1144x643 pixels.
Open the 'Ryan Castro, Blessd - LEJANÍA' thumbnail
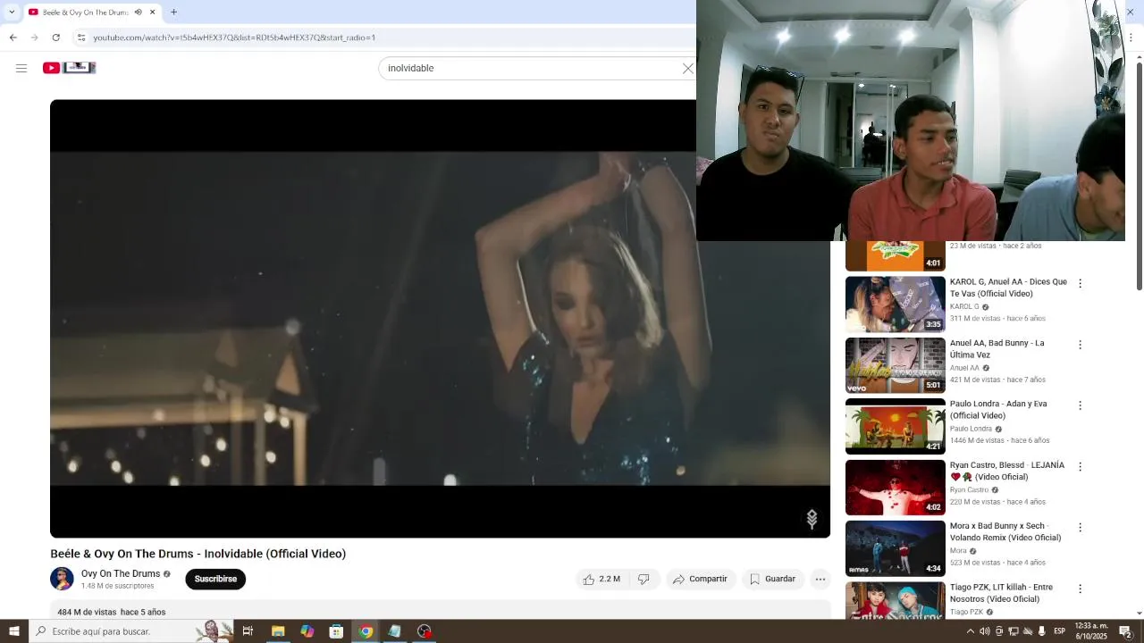tap(895, 488)
